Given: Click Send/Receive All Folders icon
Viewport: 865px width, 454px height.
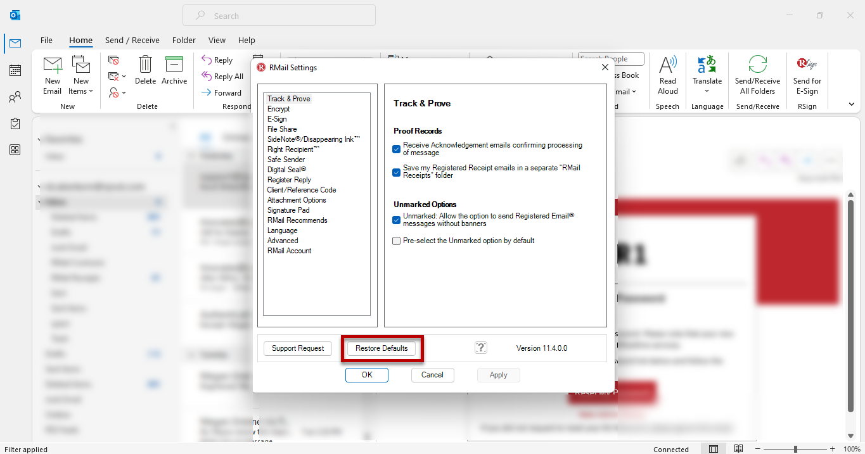Looking at the screenshot, I should pyautogui.click(x=757, y=66).
